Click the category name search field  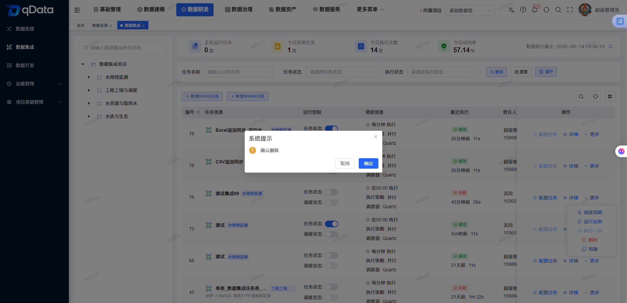point(123,48)
